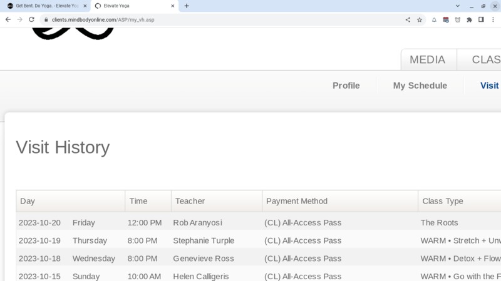Select the Rob Aranyosi visit row
The image size is (501, 281).
click(259, 222)
